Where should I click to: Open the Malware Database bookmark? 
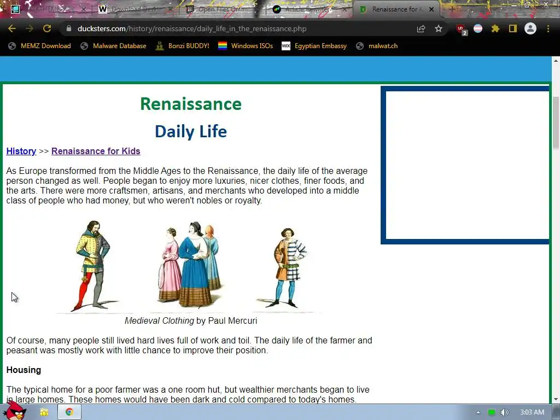(x=113, y=46)
